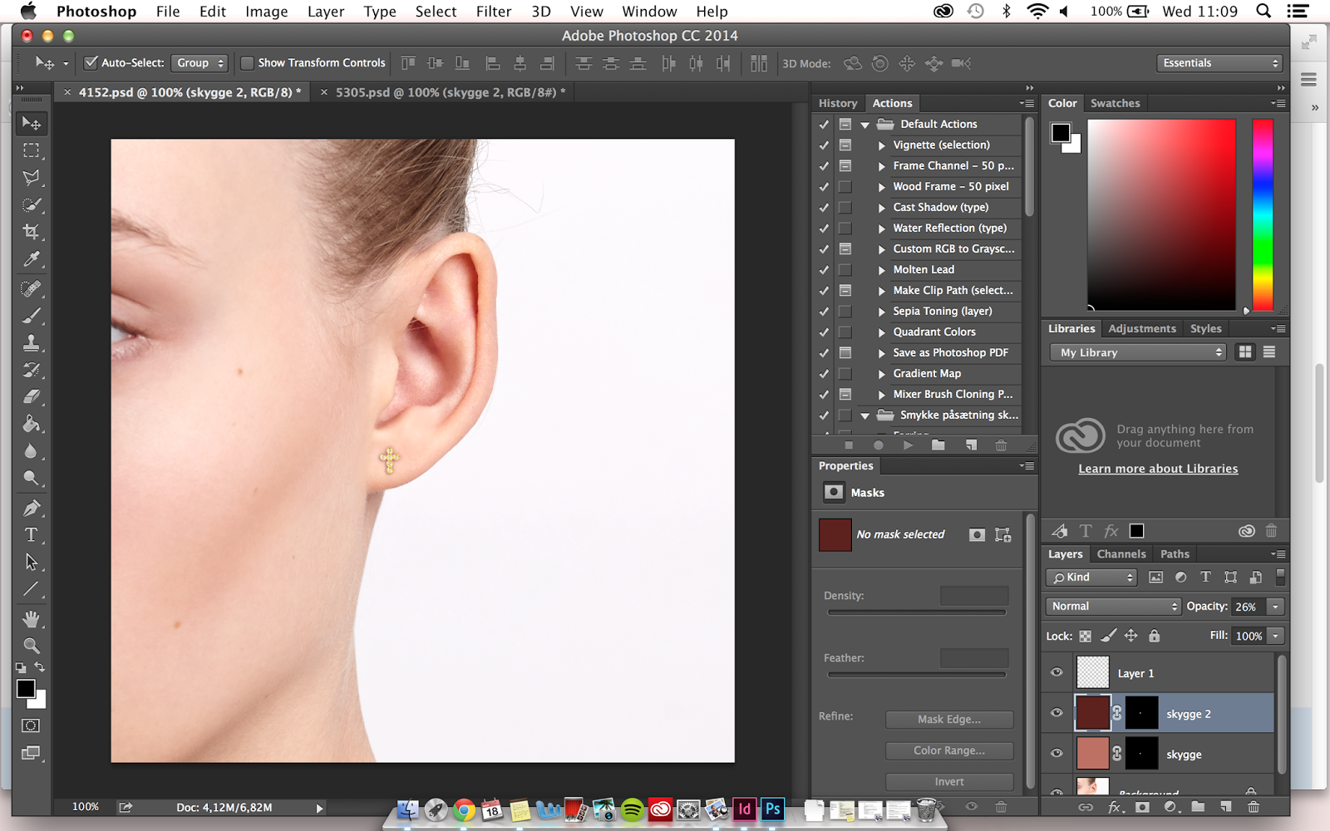Switch to the Channels tab
Screen dimensions: 1330x831
pos(1121,554)
